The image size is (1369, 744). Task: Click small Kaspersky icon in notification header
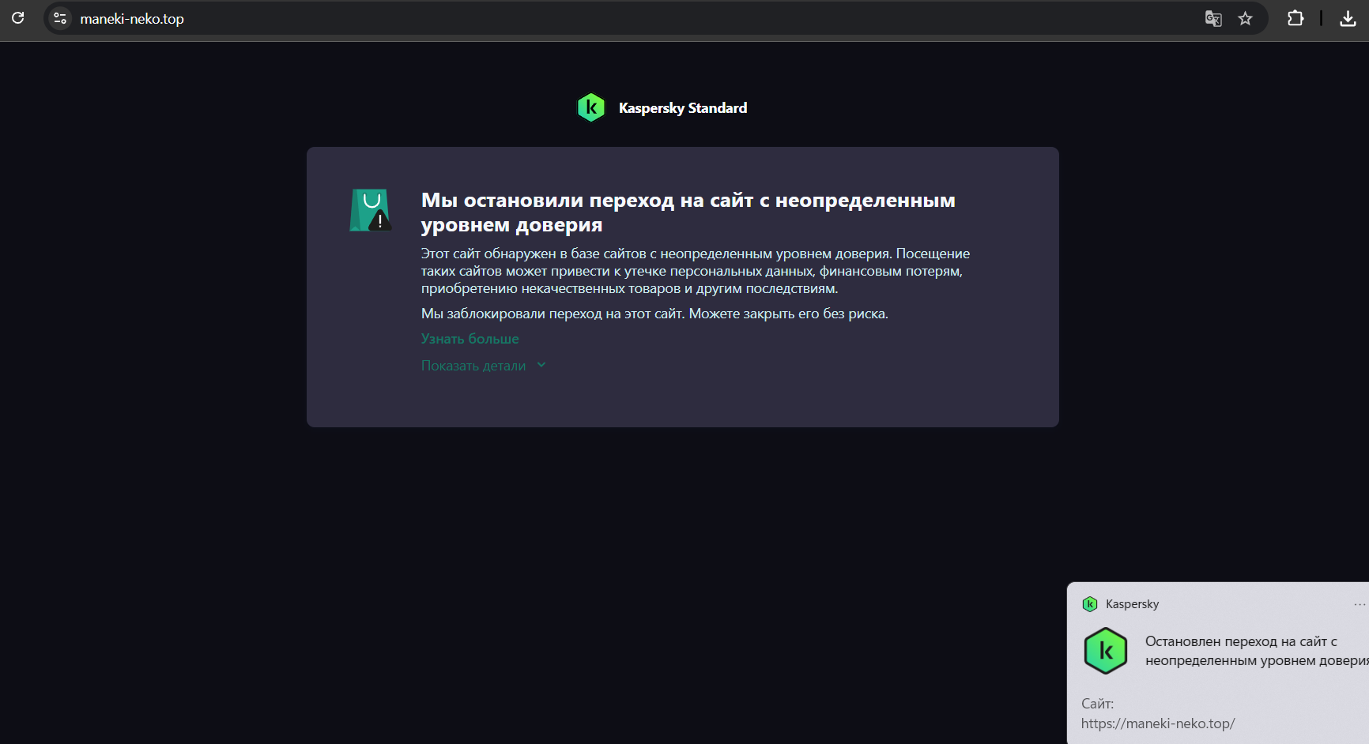[1090, 604]
